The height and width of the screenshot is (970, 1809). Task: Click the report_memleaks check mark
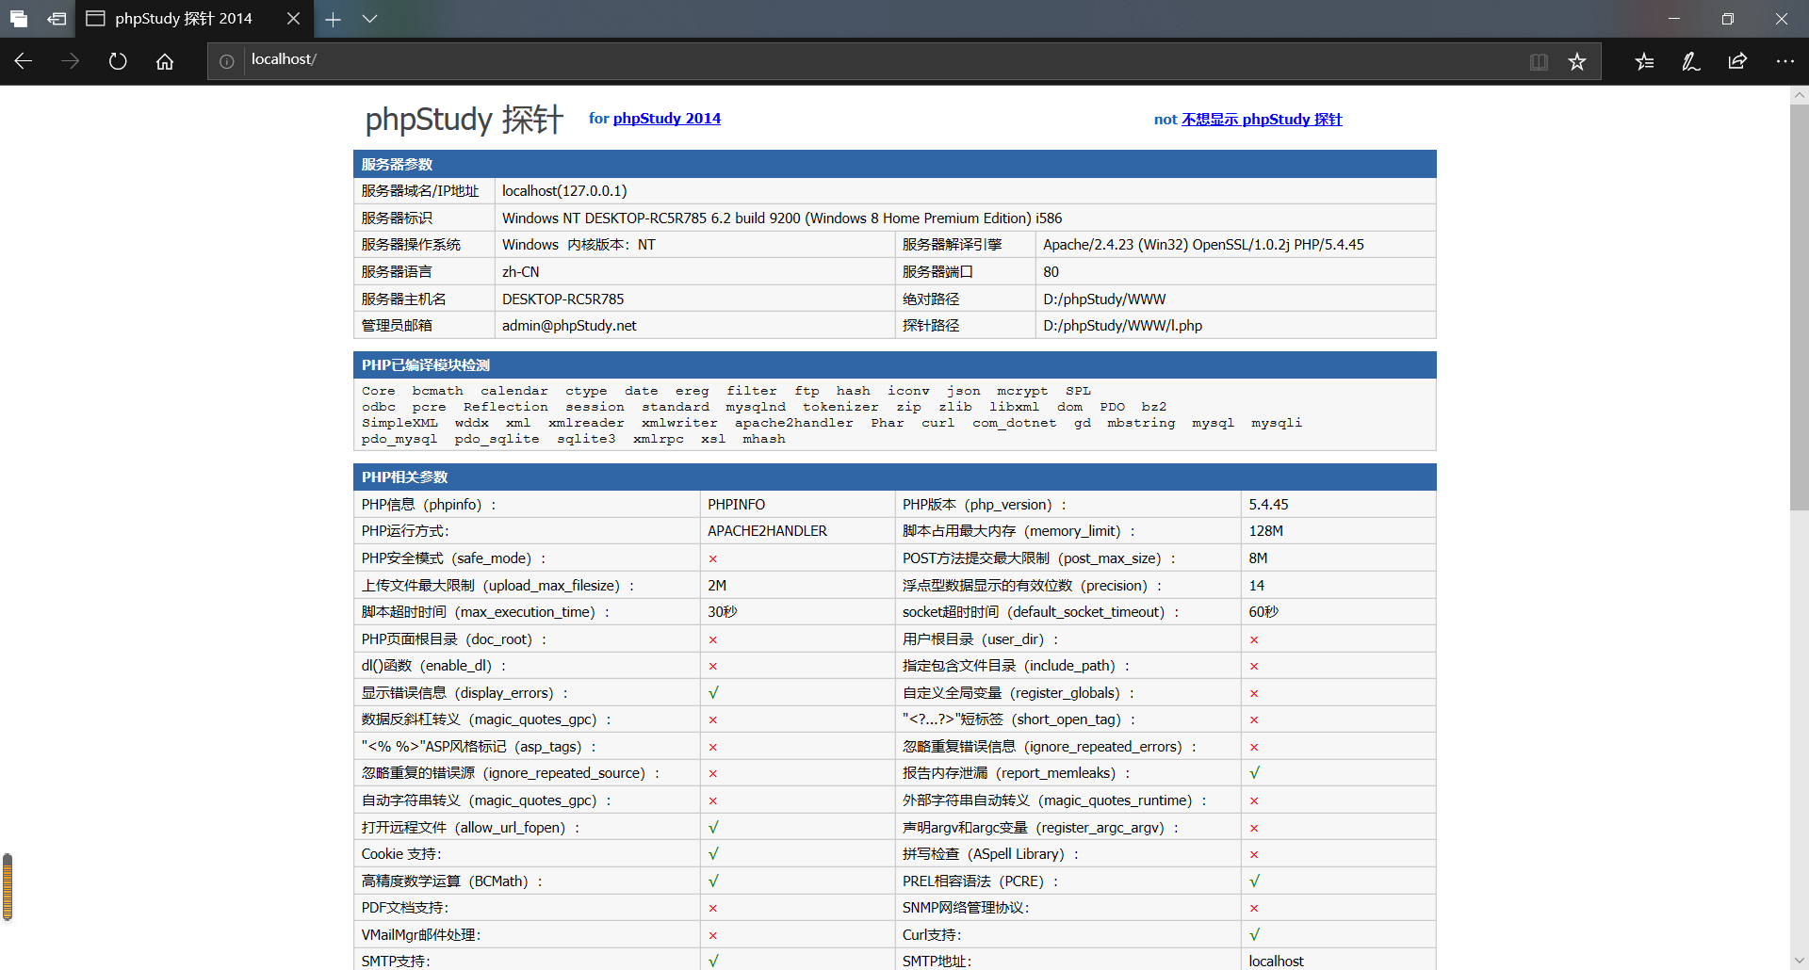1254,773
